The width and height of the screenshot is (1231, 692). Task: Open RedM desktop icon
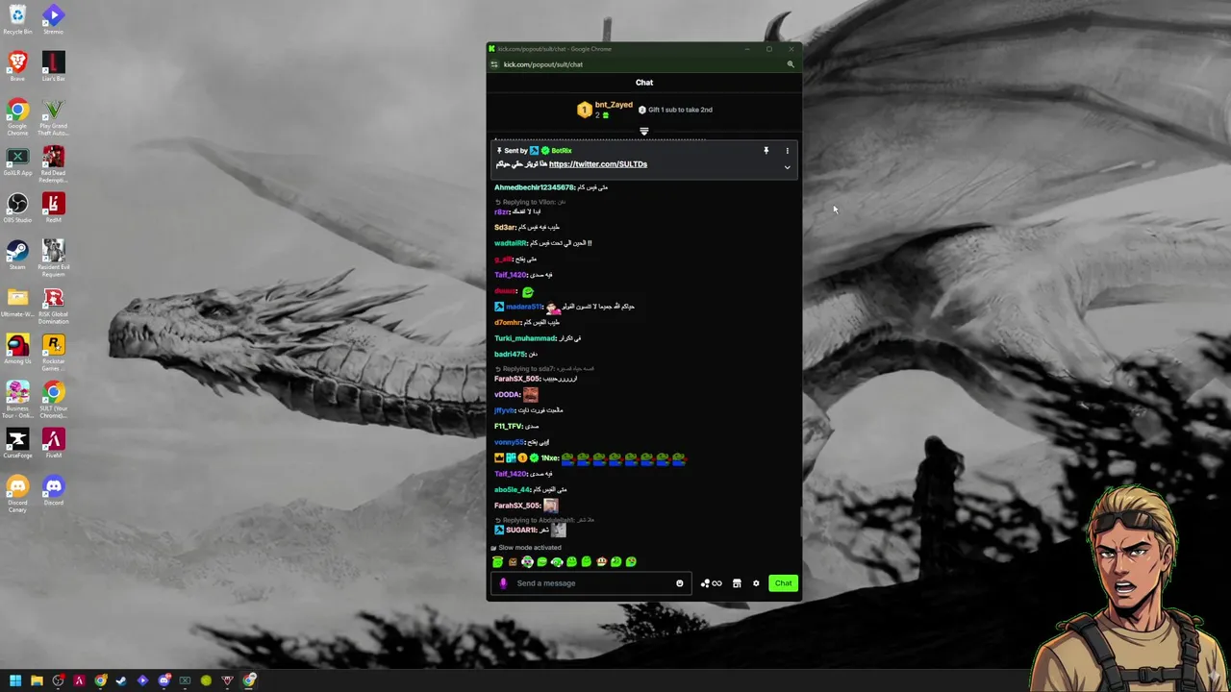click(x=53, y=208)
